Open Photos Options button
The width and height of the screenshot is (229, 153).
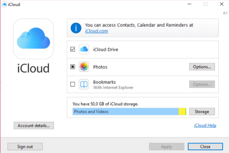click(x=202, y=67)
